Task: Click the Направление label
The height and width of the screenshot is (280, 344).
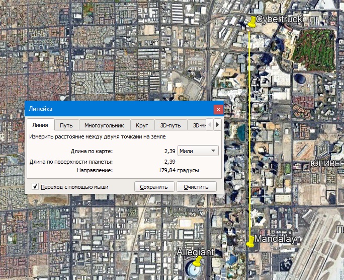Action: (x=95, y=170)
